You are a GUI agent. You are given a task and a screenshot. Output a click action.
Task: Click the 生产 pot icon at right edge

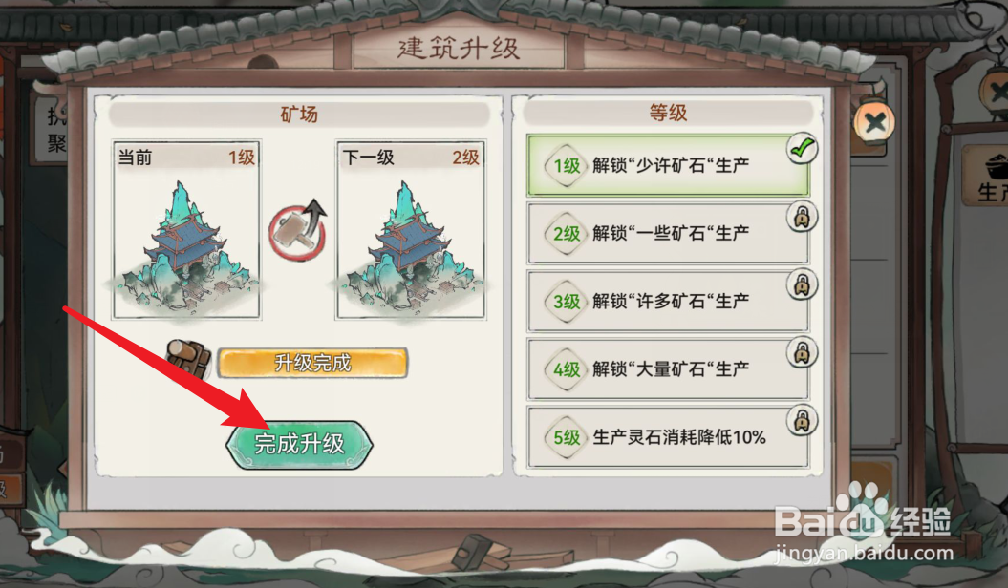(990, 175)
